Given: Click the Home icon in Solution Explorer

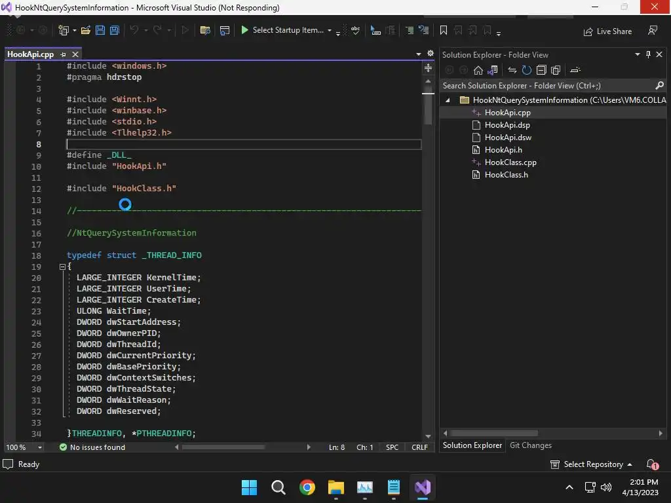Looking at the screenshot, I should 478,70.
